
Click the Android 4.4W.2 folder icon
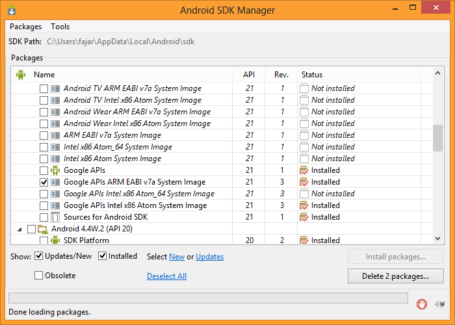click(x=43, y=229)
